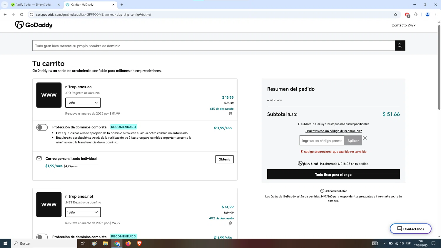Reload the page with refresh icon

(x=21, y=14)
